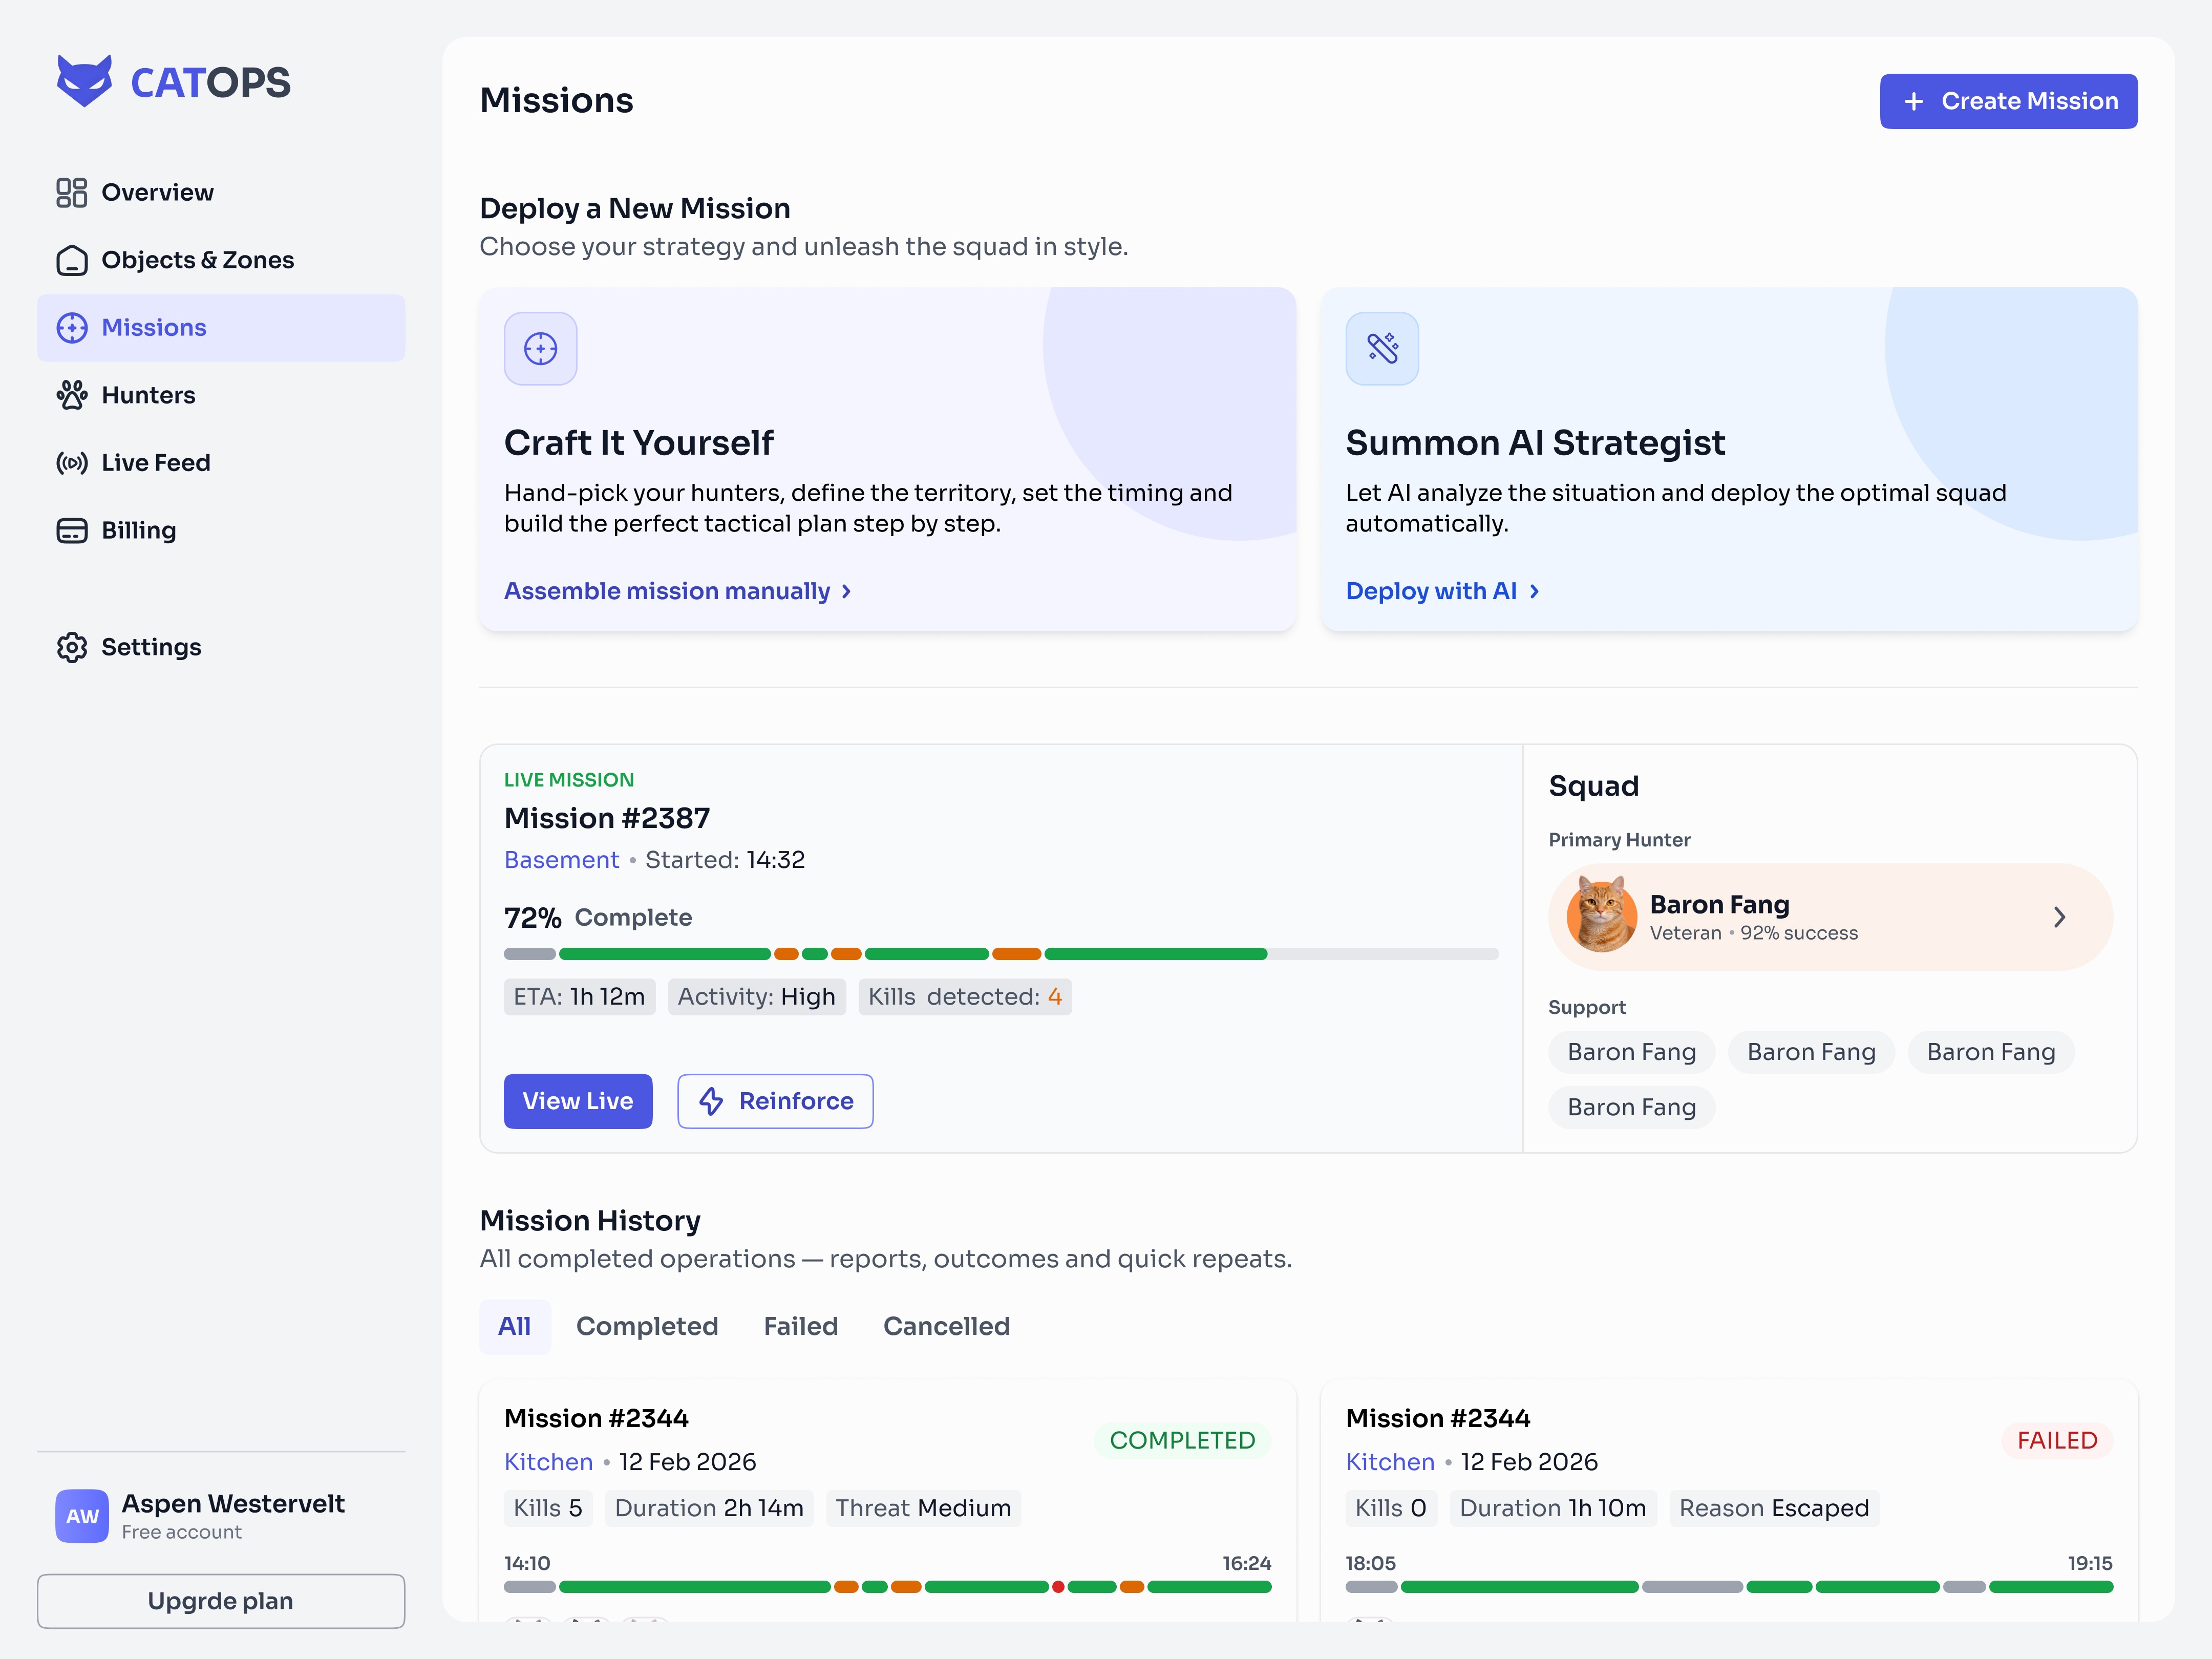Go to Objects & Zones
The image size is (2212, 1659).
(221, 260)
